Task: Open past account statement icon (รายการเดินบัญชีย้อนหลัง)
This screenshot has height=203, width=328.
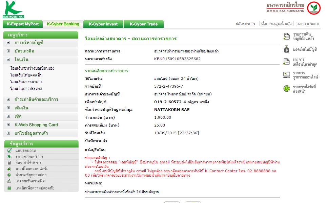Action: (x=287, y=36)
